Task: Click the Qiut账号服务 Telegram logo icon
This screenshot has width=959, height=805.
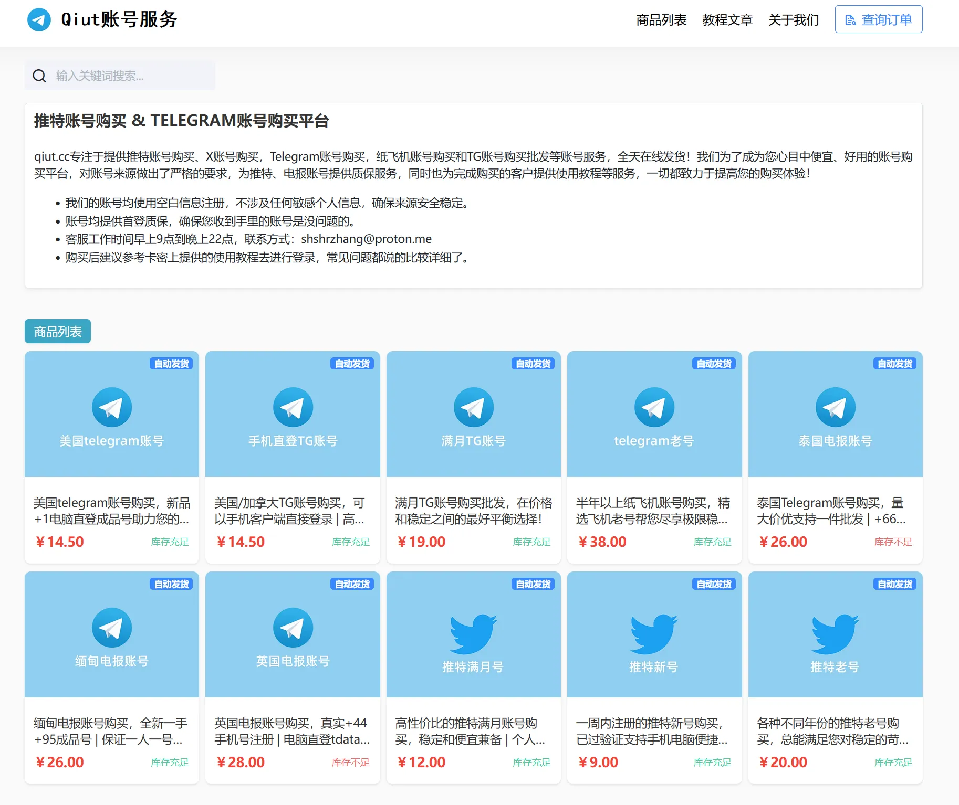Action: pyautogui.click(x=38, y=20)
